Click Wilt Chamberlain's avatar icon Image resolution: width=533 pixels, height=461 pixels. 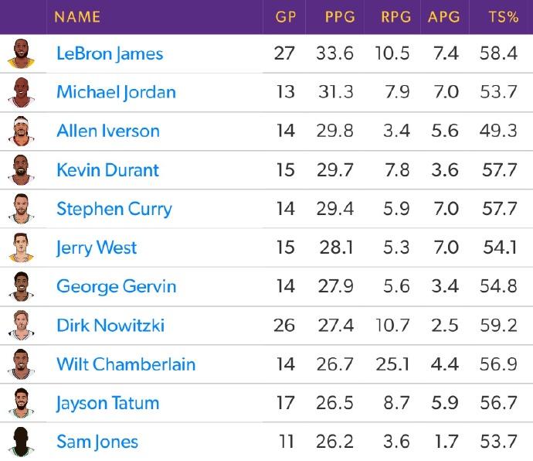(20, 364)
